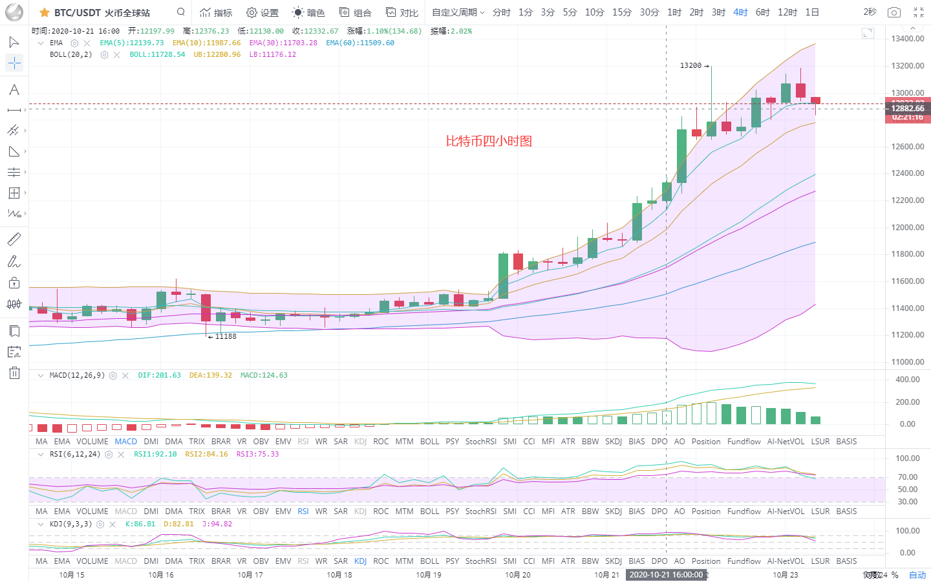The width and height of the screenshot is (931, 582).
Task: Switch to the 分时 timeframe
Action: coord(501,12)
